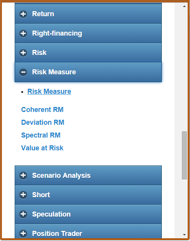190x241 pixels.
Task: Go to the Spectral RM link
Action: [41, 135]
